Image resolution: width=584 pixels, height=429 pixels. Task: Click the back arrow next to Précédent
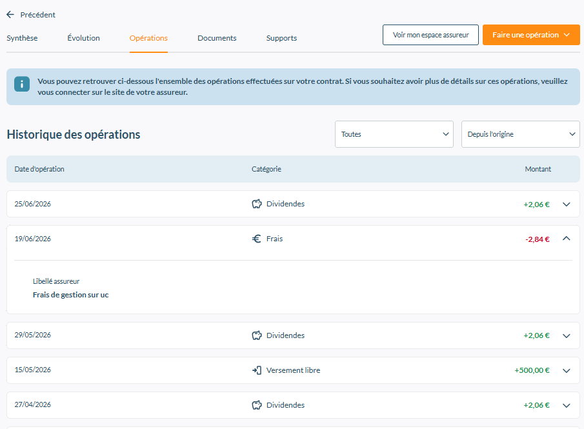(10, 15)
